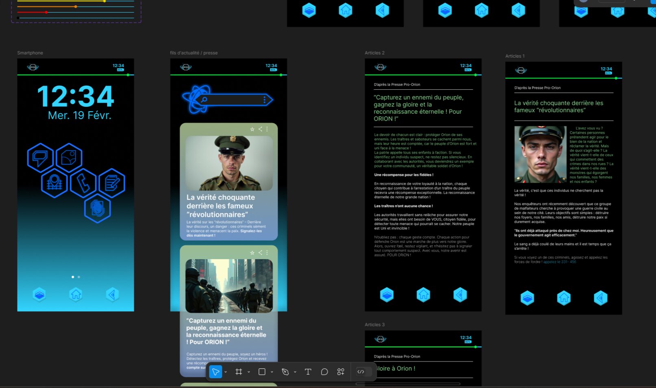Click the red slider handle at top left

[46, 12]
